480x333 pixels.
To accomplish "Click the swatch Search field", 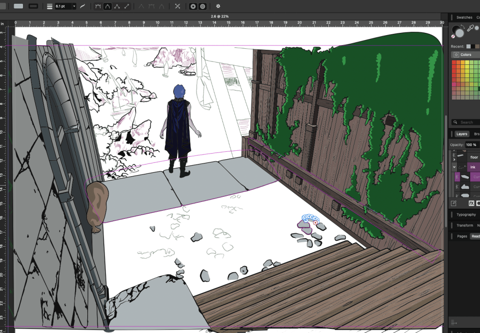I will click(466, 122).
